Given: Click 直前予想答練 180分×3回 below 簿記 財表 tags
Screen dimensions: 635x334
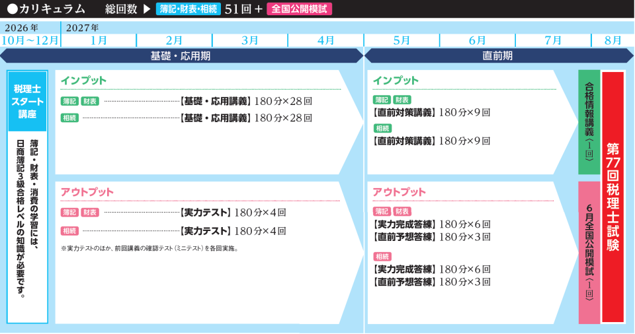Looking at the screenshot, I should [x=431, y=236].
